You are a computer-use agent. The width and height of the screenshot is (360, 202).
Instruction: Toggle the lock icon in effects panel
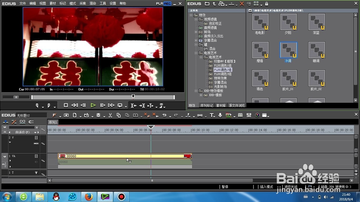point(266,4)
